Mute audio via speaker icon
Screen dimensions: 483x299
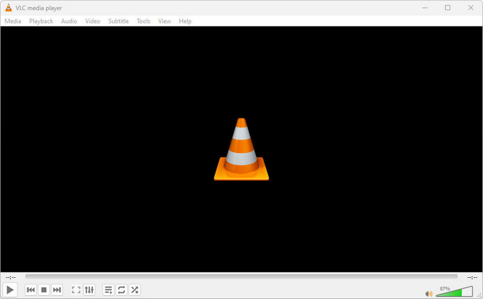point(429,294)
